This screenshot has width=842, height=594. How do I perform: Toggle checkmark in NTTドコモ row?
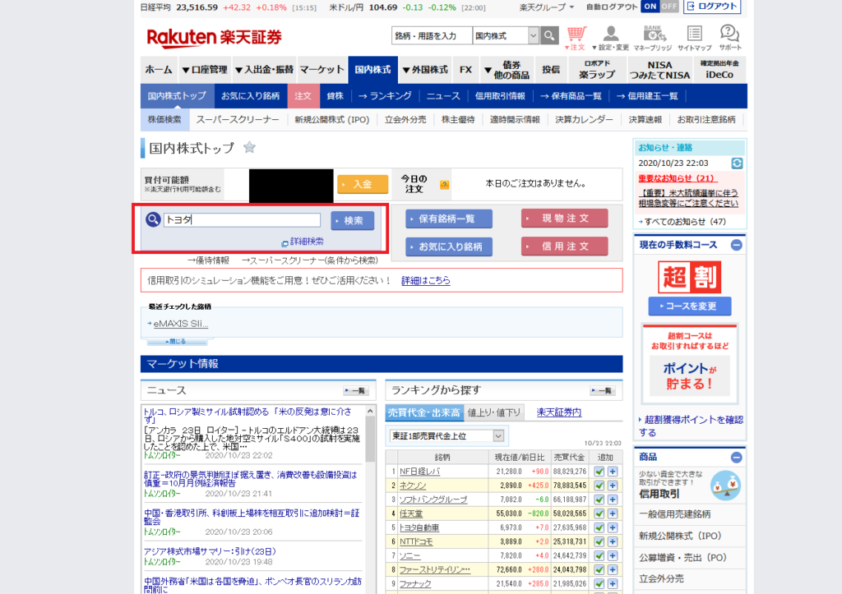coord(599,541)
